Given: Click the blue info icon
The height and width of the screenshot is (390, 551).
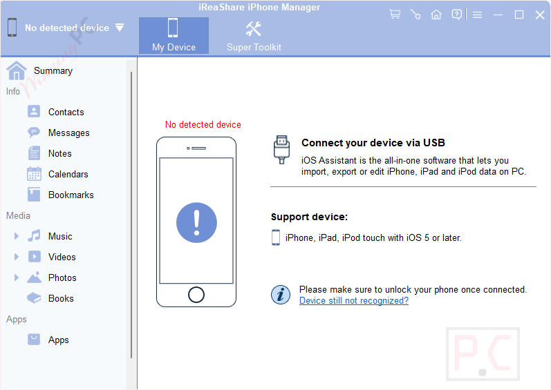Looking at the screenshot, I should click(x=281, y=295).
